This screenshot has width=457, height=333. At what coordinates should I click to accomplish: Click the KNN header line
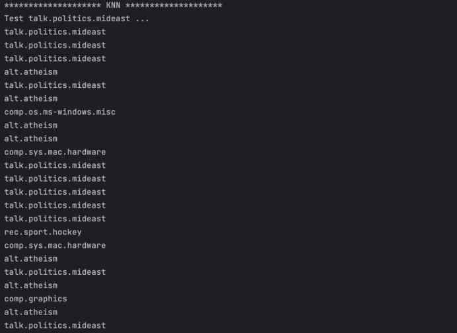113,5
